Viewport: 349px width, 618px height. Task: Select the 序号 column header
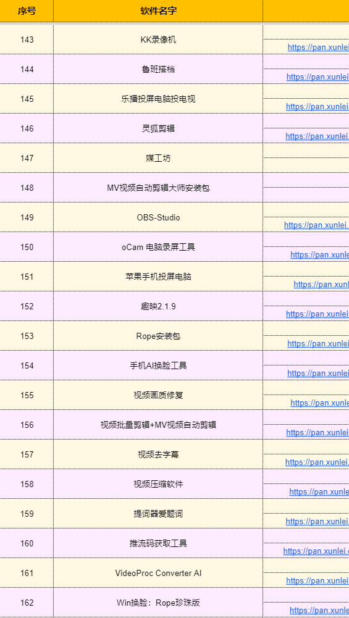[27, 11]
